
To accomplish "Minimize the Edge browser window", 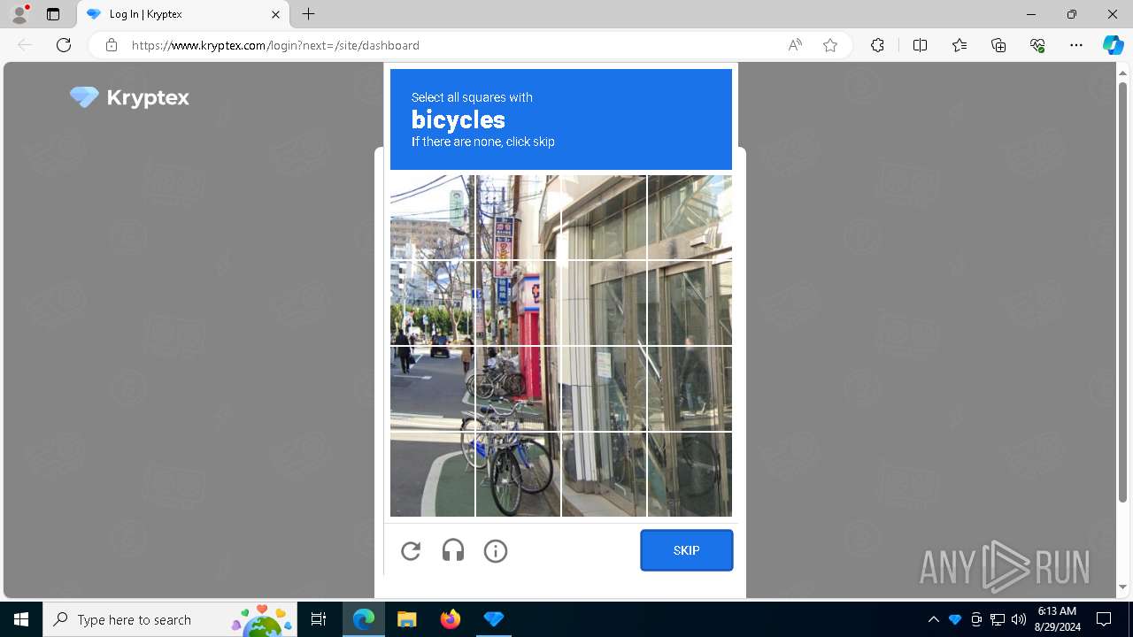I will (1031, 14).
